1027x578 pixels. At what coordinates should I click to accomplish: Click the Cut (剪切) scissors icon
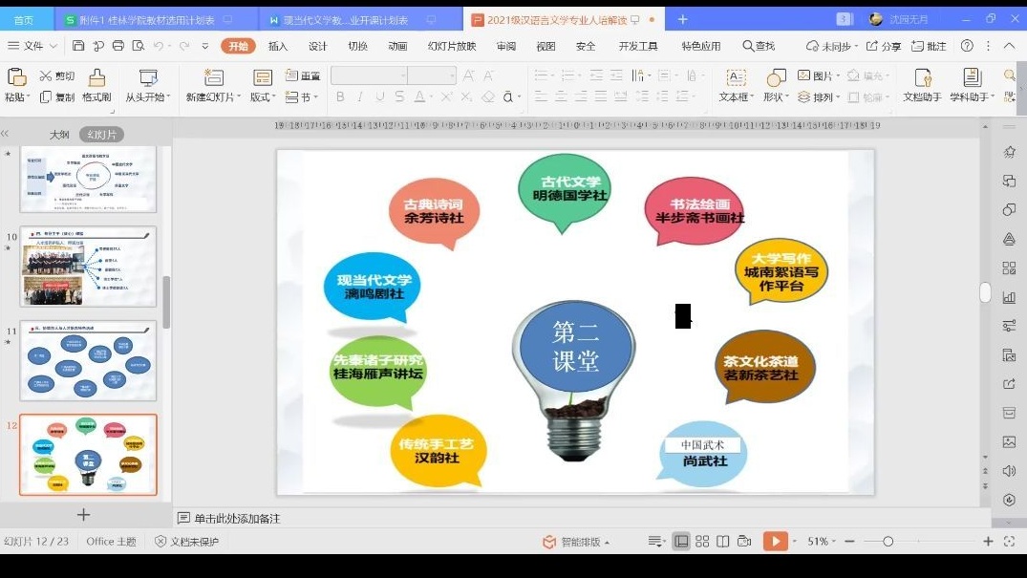46,76
